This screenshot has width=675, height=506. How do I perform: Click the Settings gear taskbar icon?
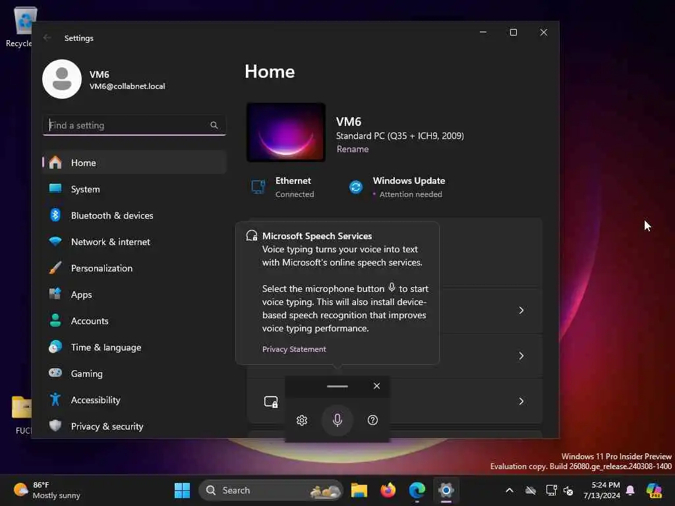point(446,490)
